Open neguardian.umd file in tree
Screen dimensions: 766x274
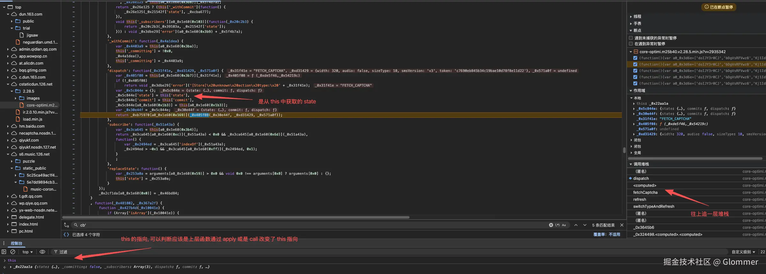[40, 42]
